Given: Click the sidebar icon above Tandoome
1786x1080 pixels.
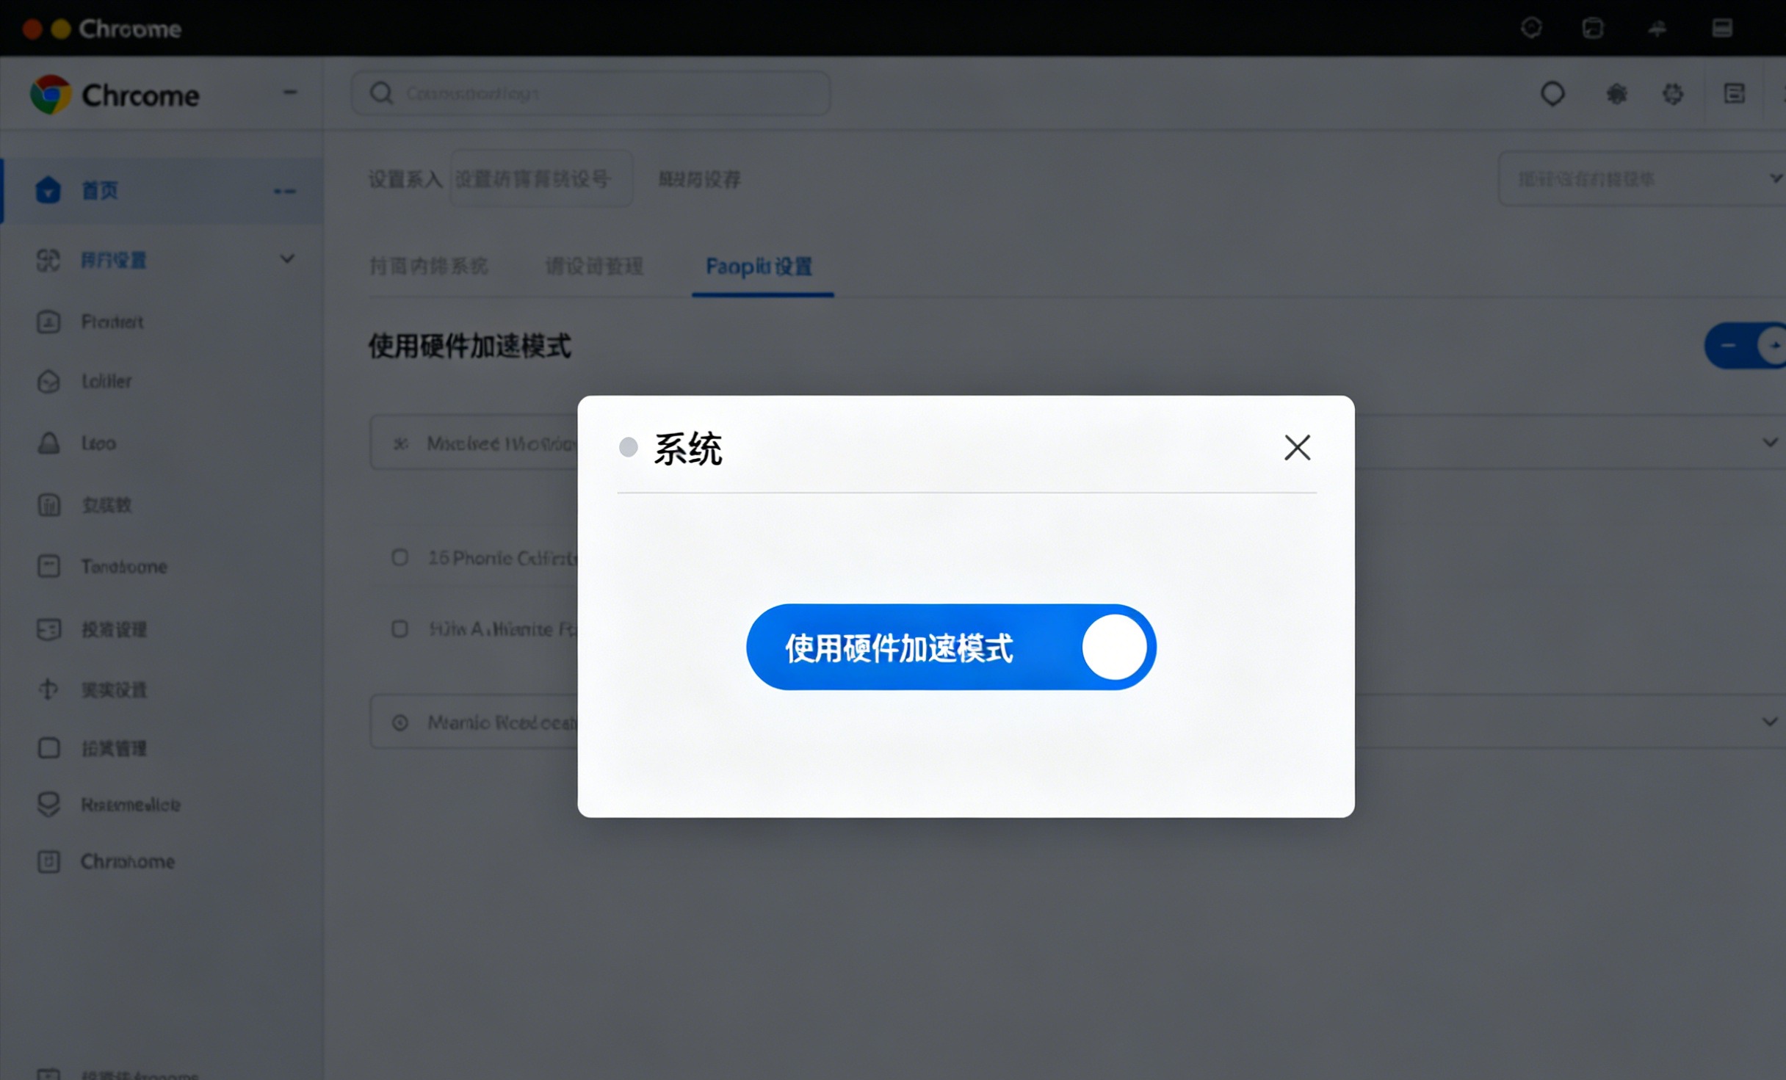Looking at the screenshot, I should pyautogui.click(x=48, y=504).
